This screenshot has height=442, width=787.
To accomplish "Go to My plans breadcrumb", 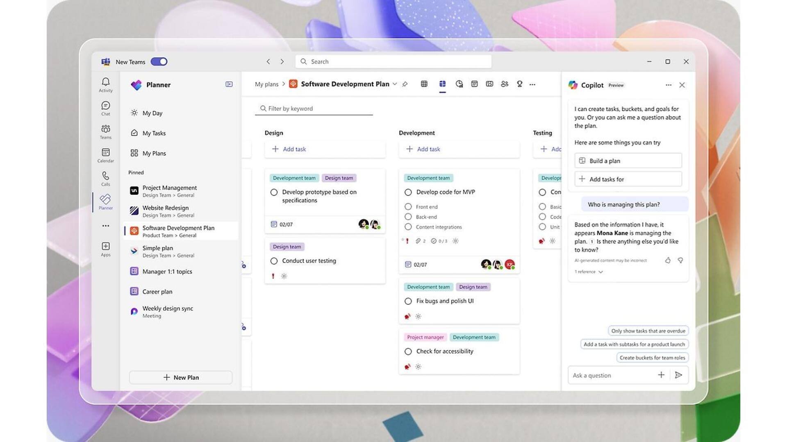I will pos(266,84).
